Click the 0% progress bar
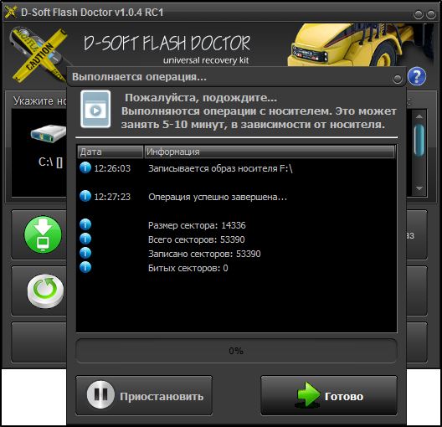Image resolution: width=442 pixels, height=427 pixels. click(237, 351)
